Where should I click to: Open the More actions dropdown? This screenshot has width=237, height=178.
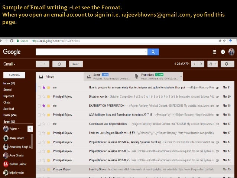[76, 64]
